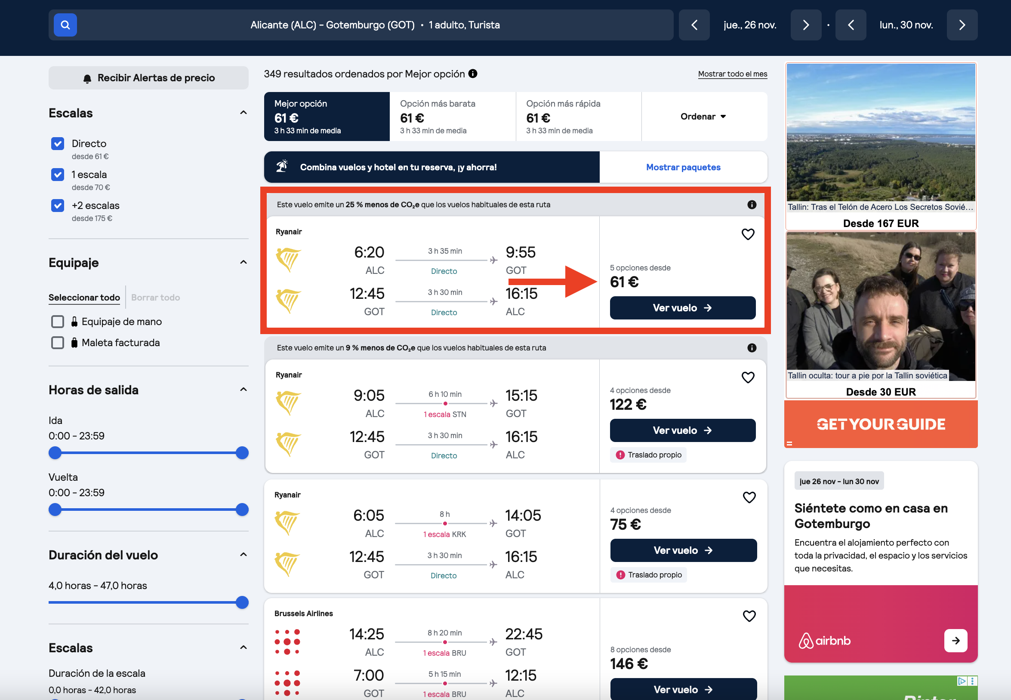1011x700 pixels.
Task: Advance return date past lun., 30 nov.
Action: pyautogui.click(x=962, y=25)
